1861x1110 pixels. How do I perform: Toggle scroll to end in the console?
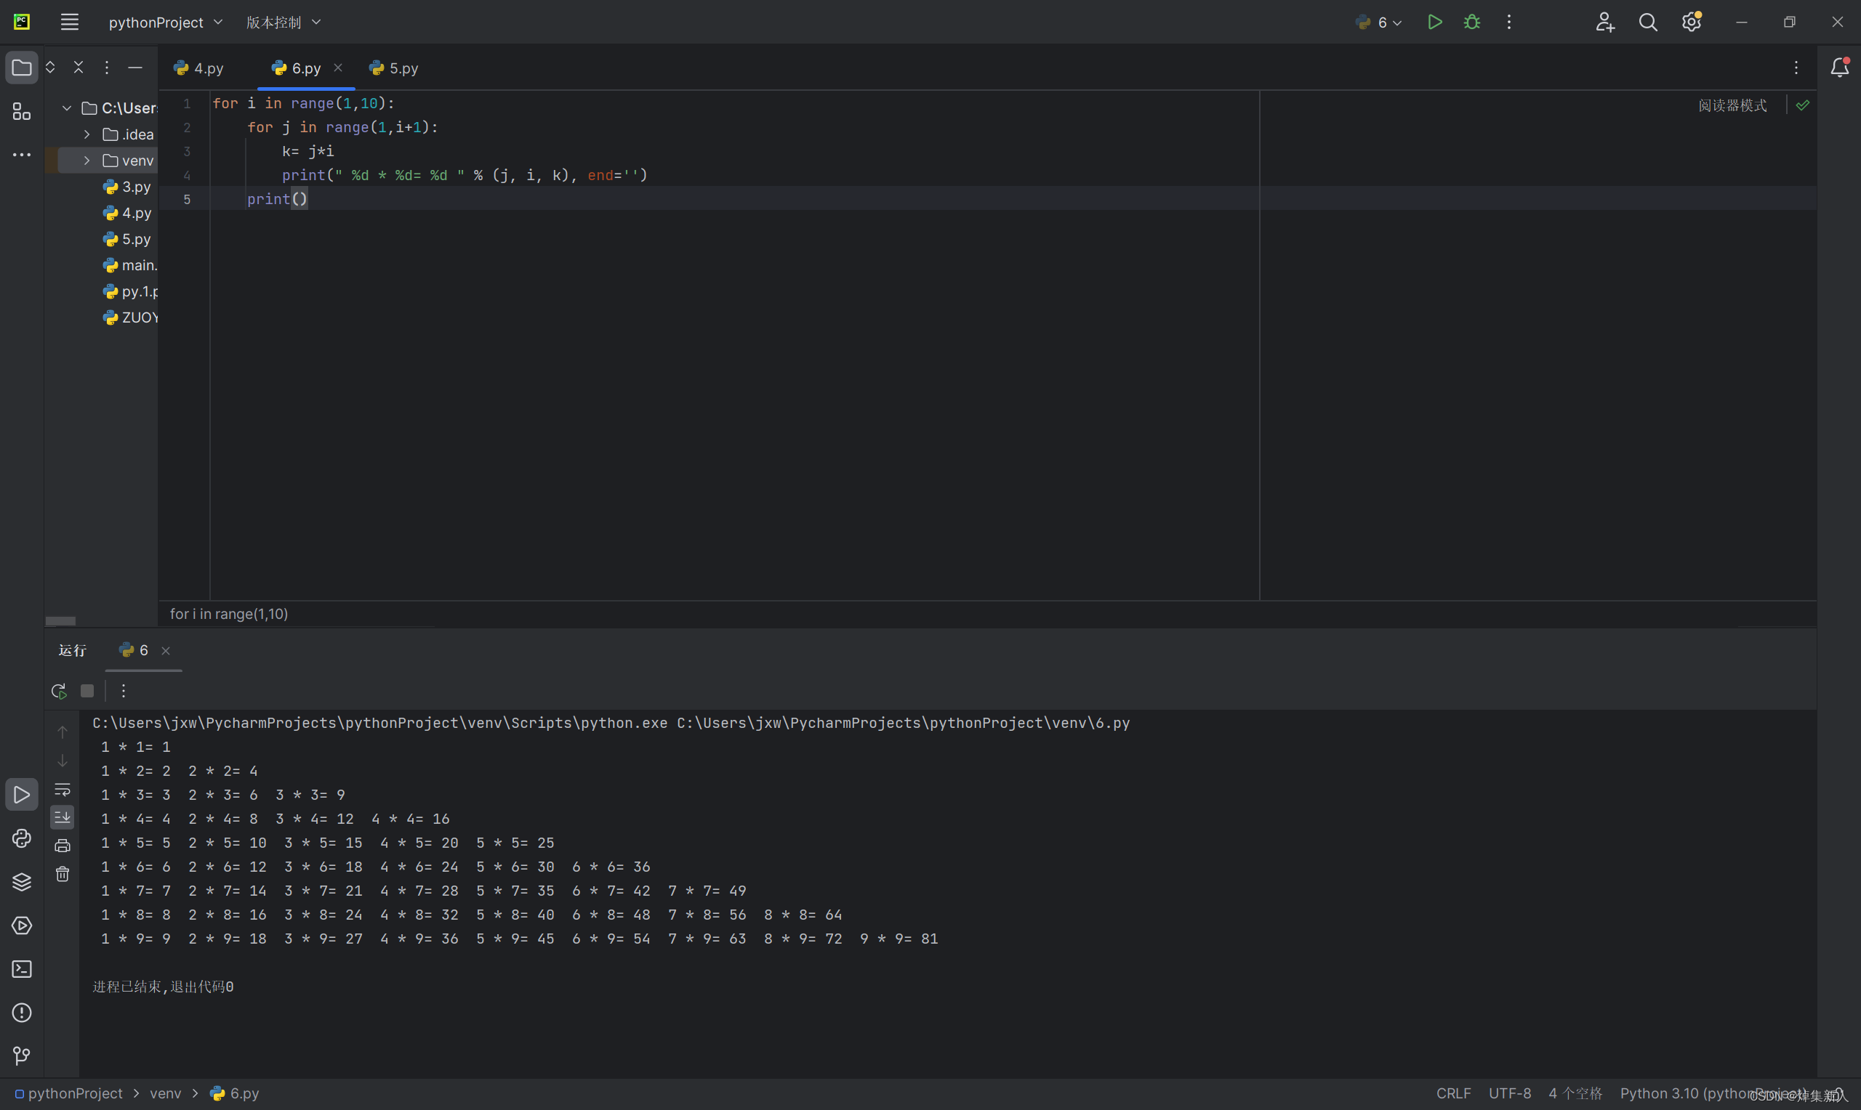[x=63, y=817]
